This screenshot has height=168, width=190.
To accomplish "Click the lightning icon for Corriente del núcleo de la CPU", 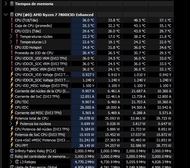I will 12,91.
